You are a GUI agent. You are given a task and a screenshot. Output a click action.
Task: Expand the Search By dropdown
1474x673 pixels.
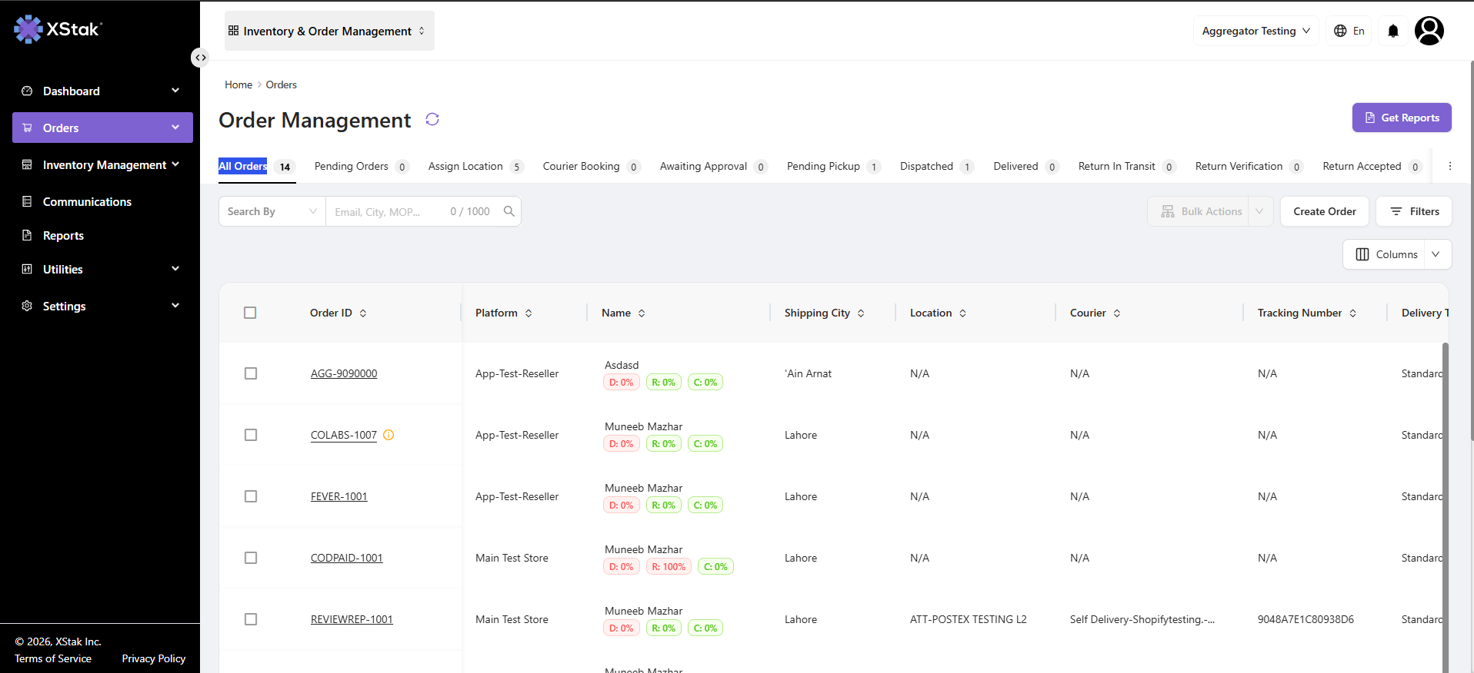click(x=272, y=211)
